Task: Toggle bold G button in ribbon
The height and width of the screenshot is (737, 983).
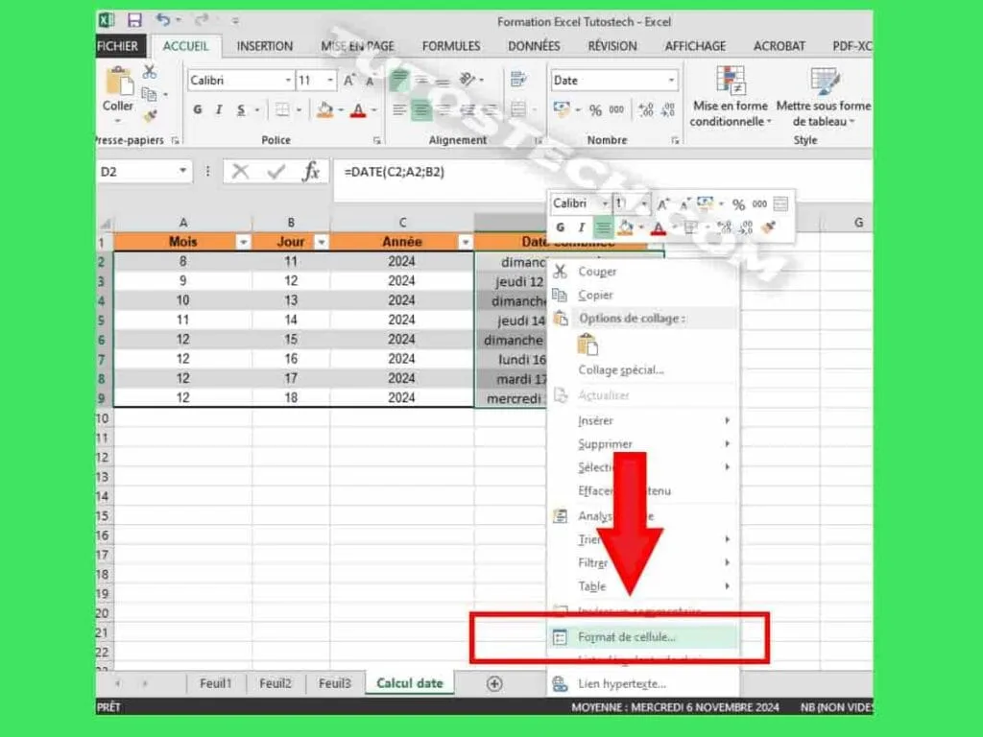Action: pyautogui.click(x=198, y=110)
